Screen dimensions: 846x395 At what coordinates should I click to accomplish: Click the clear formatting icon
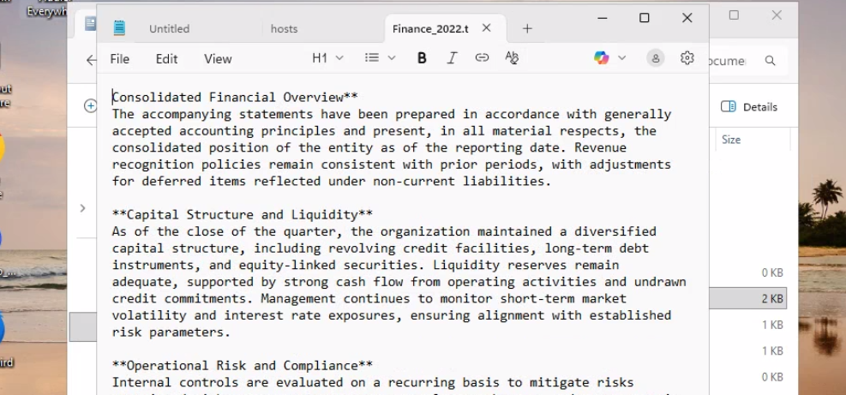(512, 58)
